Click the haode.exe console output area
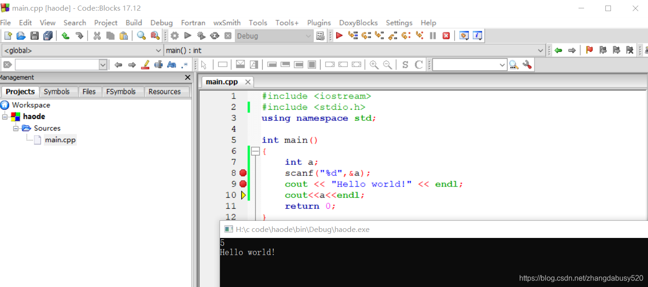648x287 pixels. click(x=434, y=262)
